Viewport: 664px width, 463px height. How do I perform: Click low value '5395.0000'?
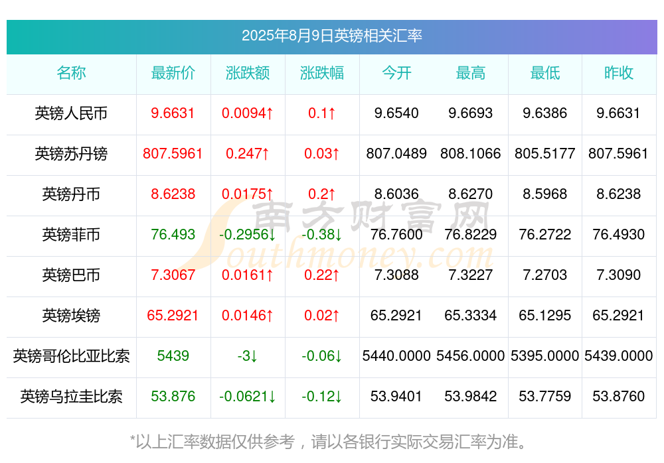pyautogui.click(x=545, y=356)
